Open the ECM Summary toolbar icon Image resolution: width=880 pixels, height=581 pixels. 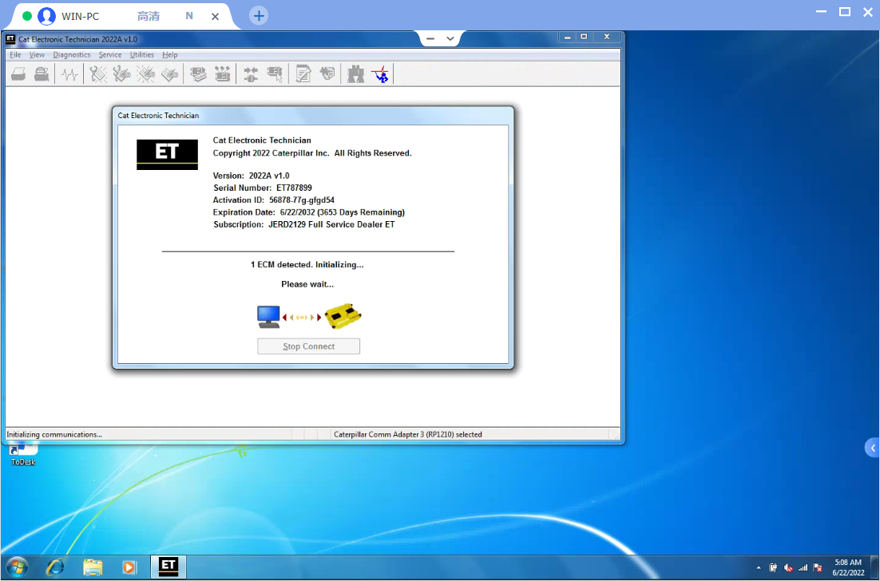198,74
